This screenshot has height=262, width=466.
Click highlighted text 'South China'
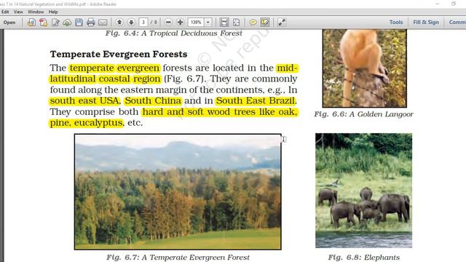153,100
